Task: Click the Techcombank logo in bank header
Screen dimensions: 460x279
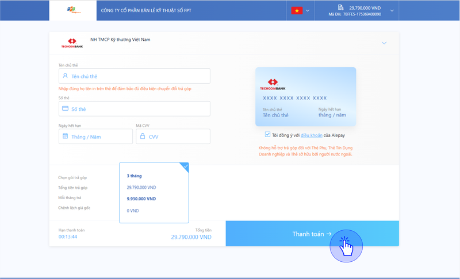Action: (x=72, y=42)
